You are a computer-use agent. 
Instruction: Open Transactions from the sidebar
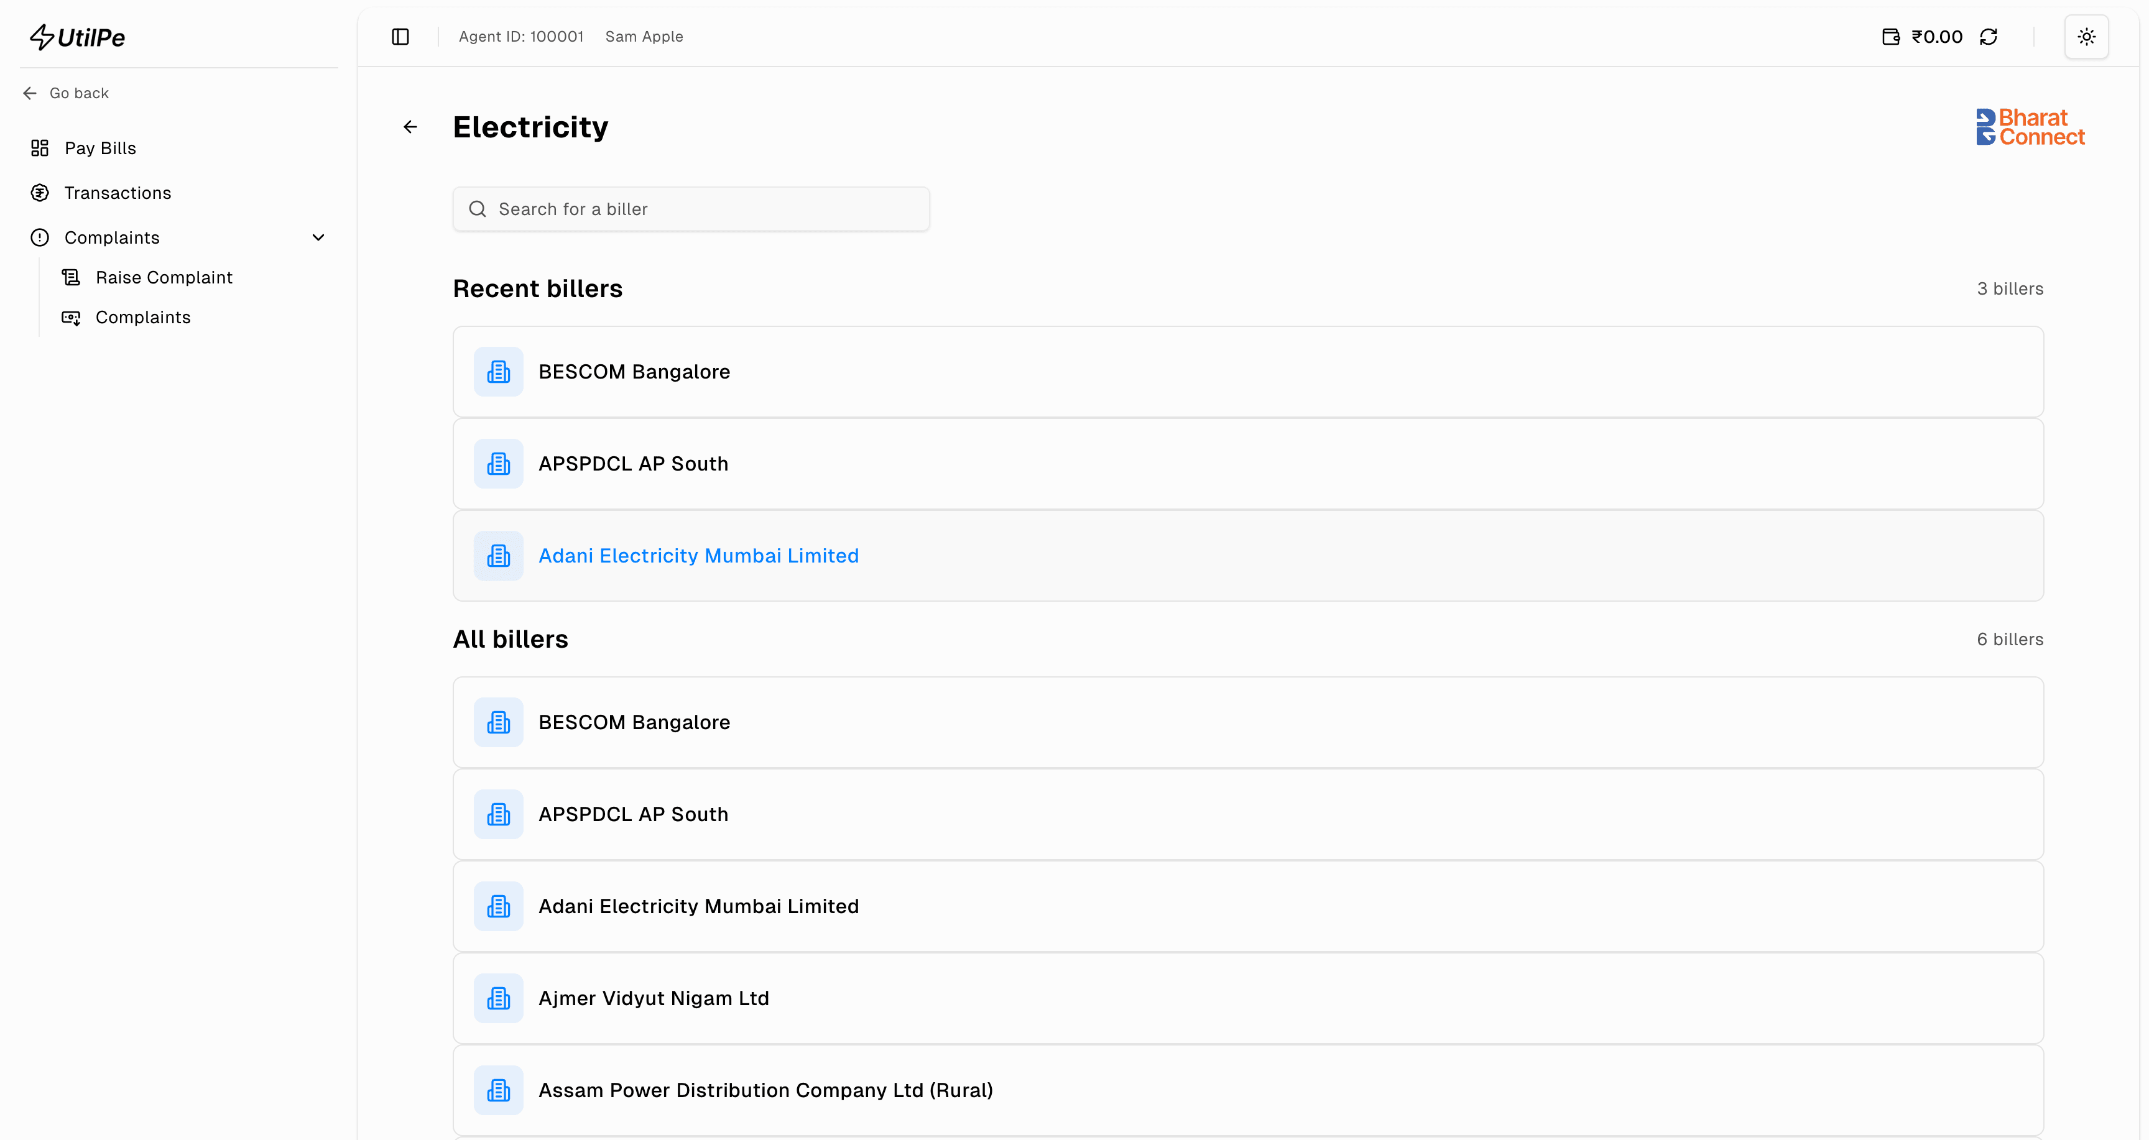coord(119,193)
